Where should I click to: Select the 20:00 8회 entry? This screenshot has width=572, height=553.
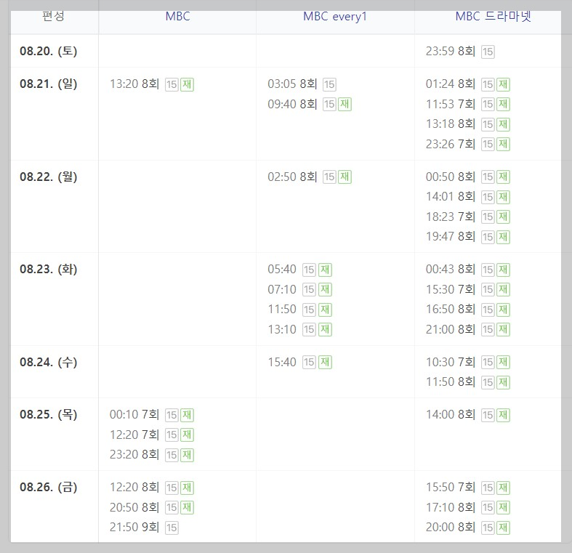(x=451, y=527)
